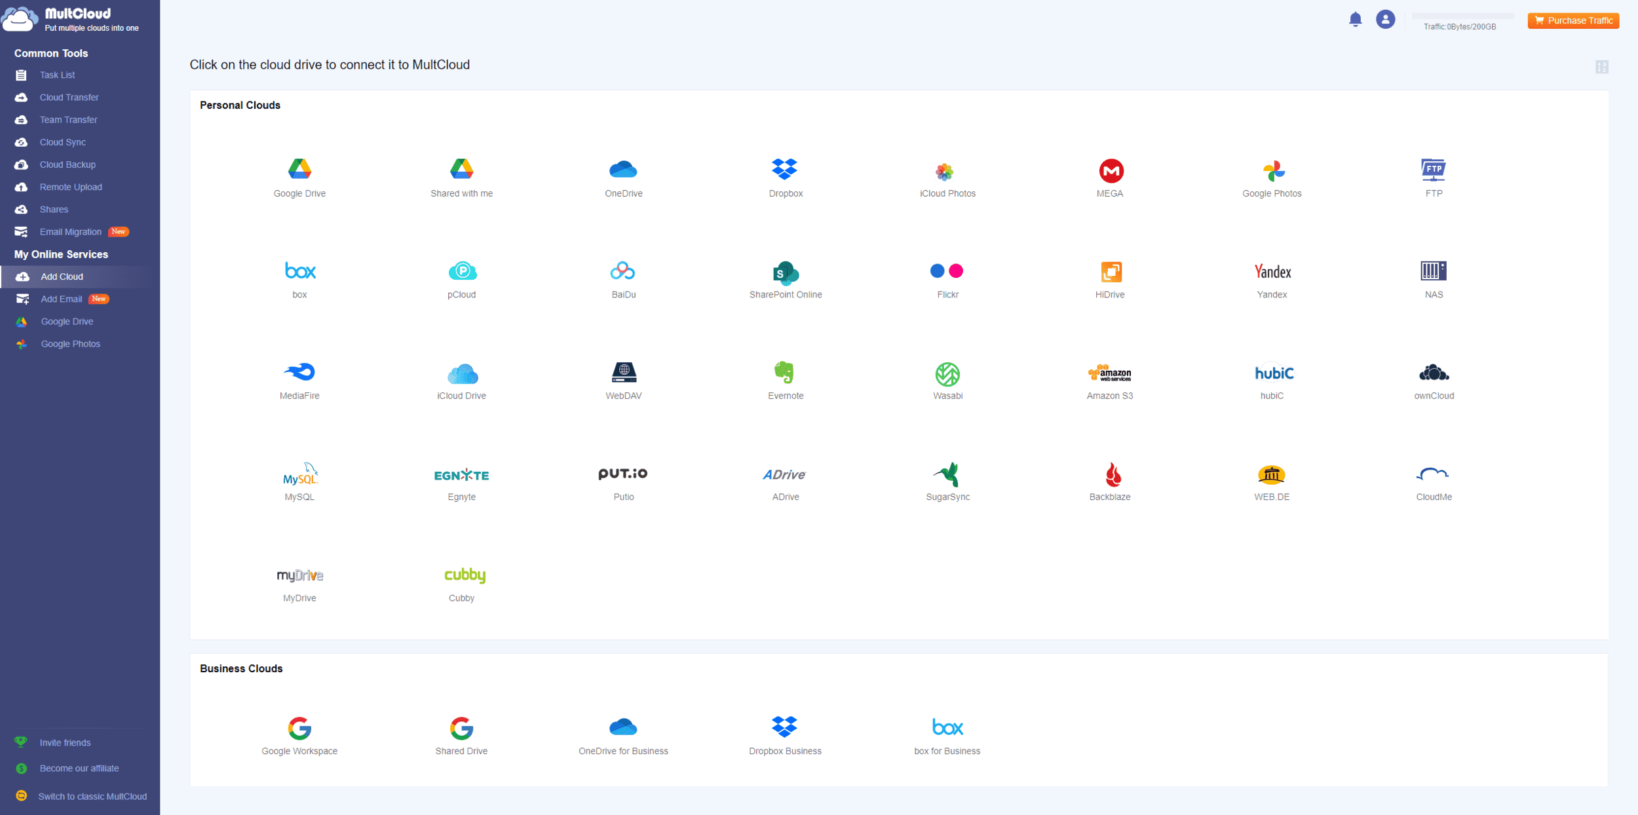Connect the MEGA cloud drive
The image size is (1638, 815).
pos(1110,171)
